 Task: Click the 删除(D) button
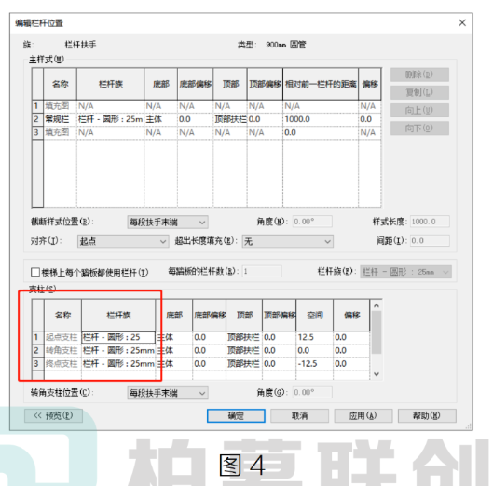coord(419,74)
